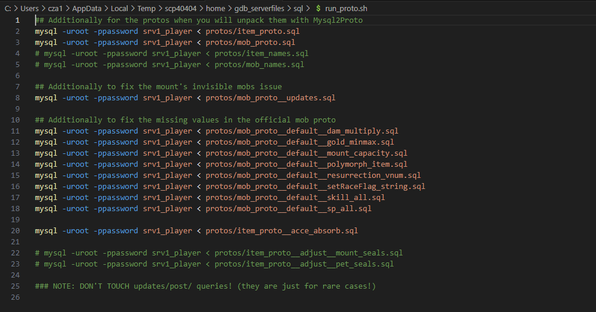
Task: Click the commented pet_seals.sql line
Action: click(214, 264)
